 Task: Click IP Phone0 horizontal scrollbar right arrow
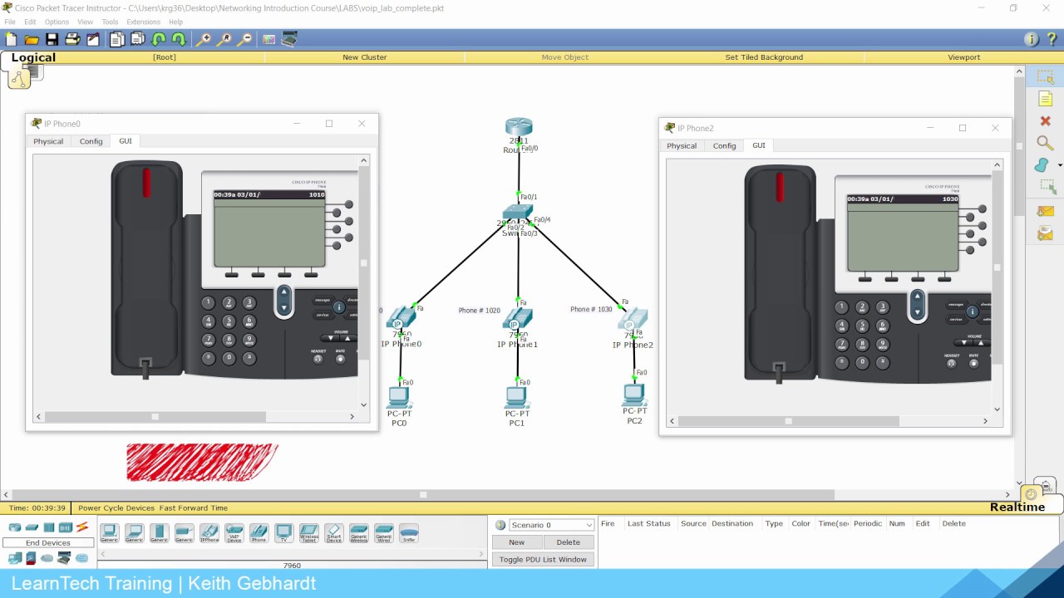(x=352, y=416)
